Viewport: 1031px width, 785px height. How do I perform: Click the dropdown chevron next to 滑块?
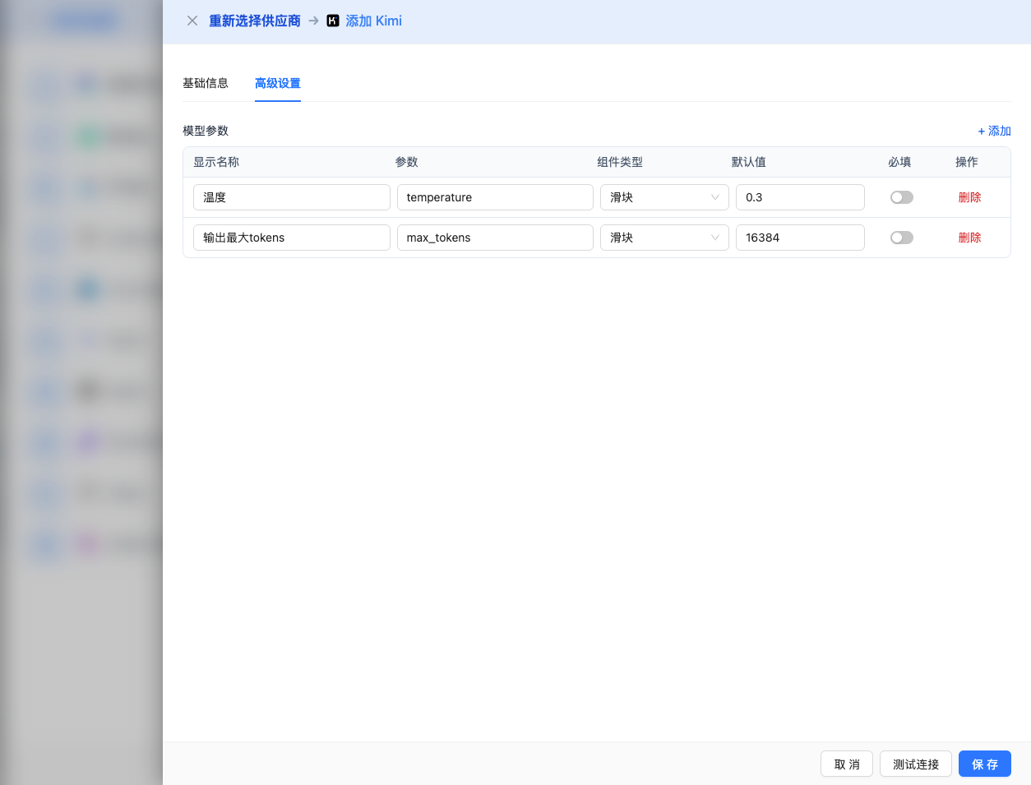coord(716,196)
